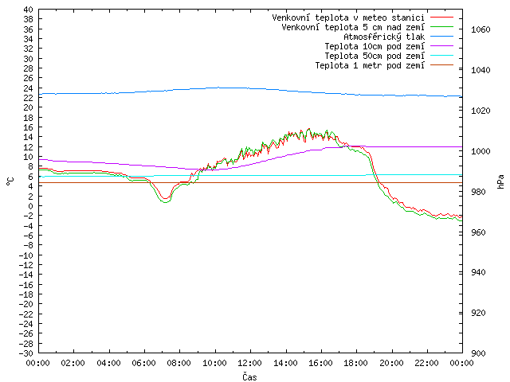Screen dimensions: 510x382
Task: Click the legend label 'Venkovní teplota 5 cm nad zemí'
Action: click(353, 27)
